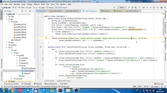Collapse the service package

[x=17, y=66]
